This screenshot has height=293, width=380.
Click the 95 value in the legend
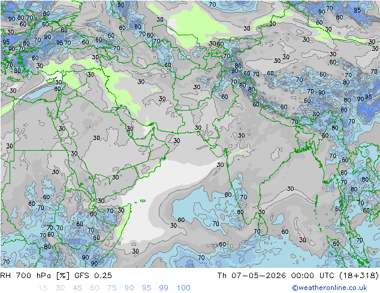pyautogui.click(x=146, y=288)
